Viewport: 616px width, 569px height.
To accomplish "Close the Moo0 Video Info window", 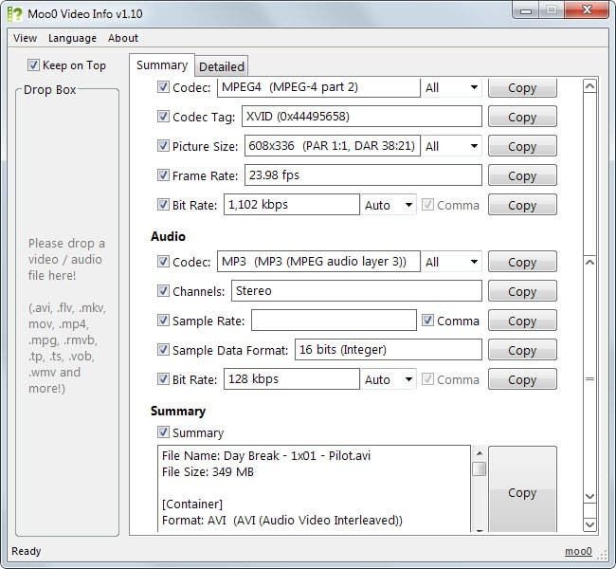I will 587,9.
